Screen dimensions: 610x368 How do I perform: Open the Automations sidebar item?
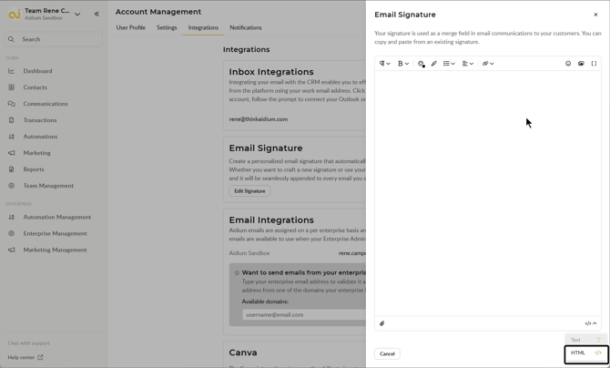click(x=40, y=137)
